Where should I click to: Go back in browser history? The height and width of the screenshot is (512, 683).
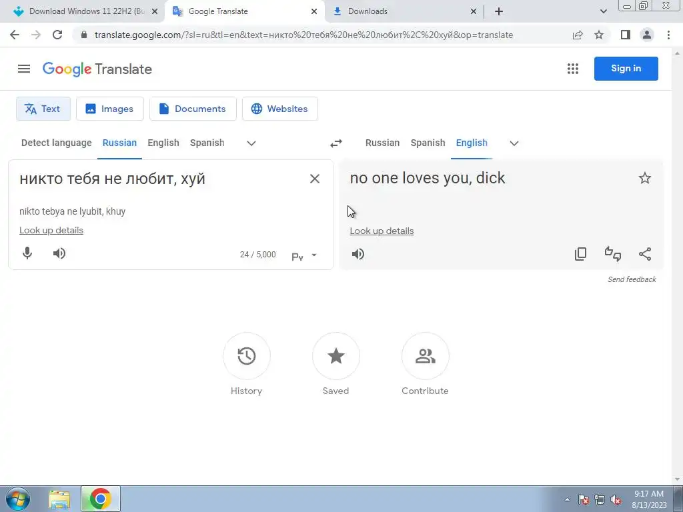click(x=15, y=35)
